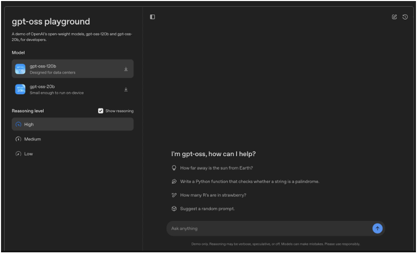Select the gpt-oss-120b model name
Viewport: 417px width, 253px height.
[43, 66]
